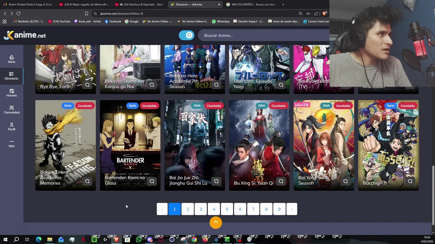Click Concluido badge on Bucchigiri?! card
The width and height of the screenshot is (435, 244).
click(x=407, y=106)
